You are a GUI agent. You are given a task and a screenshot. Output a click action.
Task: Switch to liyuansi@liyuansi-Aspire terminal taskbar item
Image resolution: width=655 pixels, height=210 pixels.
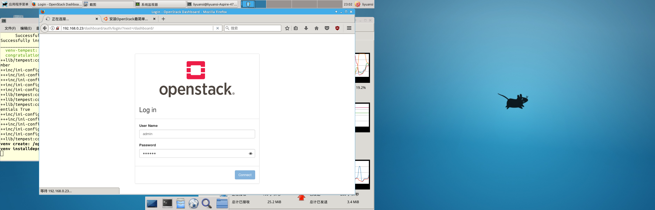[x=212, y=4]
